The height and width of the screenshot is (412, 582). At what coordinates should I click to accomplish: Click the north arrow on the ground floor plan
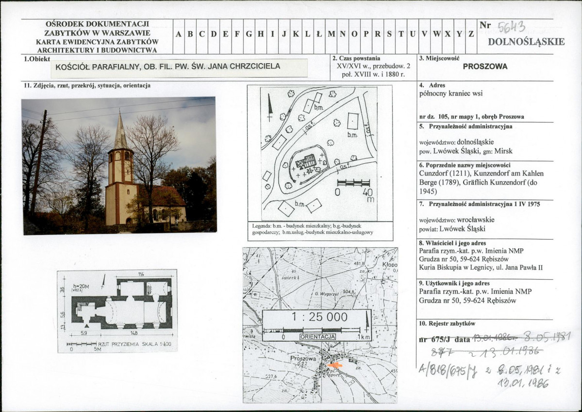point(104,280)
